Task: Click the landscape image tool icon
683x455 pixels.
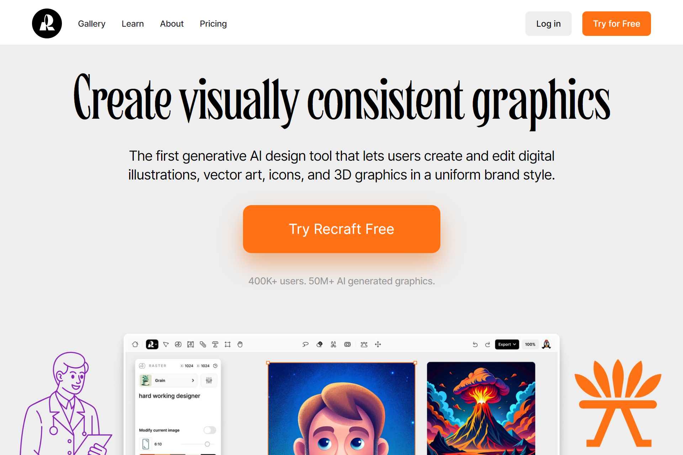Action: point(364,344)
